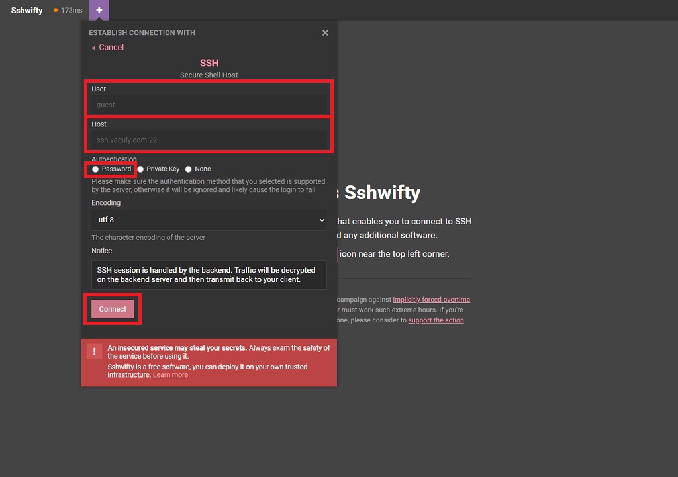Select Password authentication radio button

point(95,169)
